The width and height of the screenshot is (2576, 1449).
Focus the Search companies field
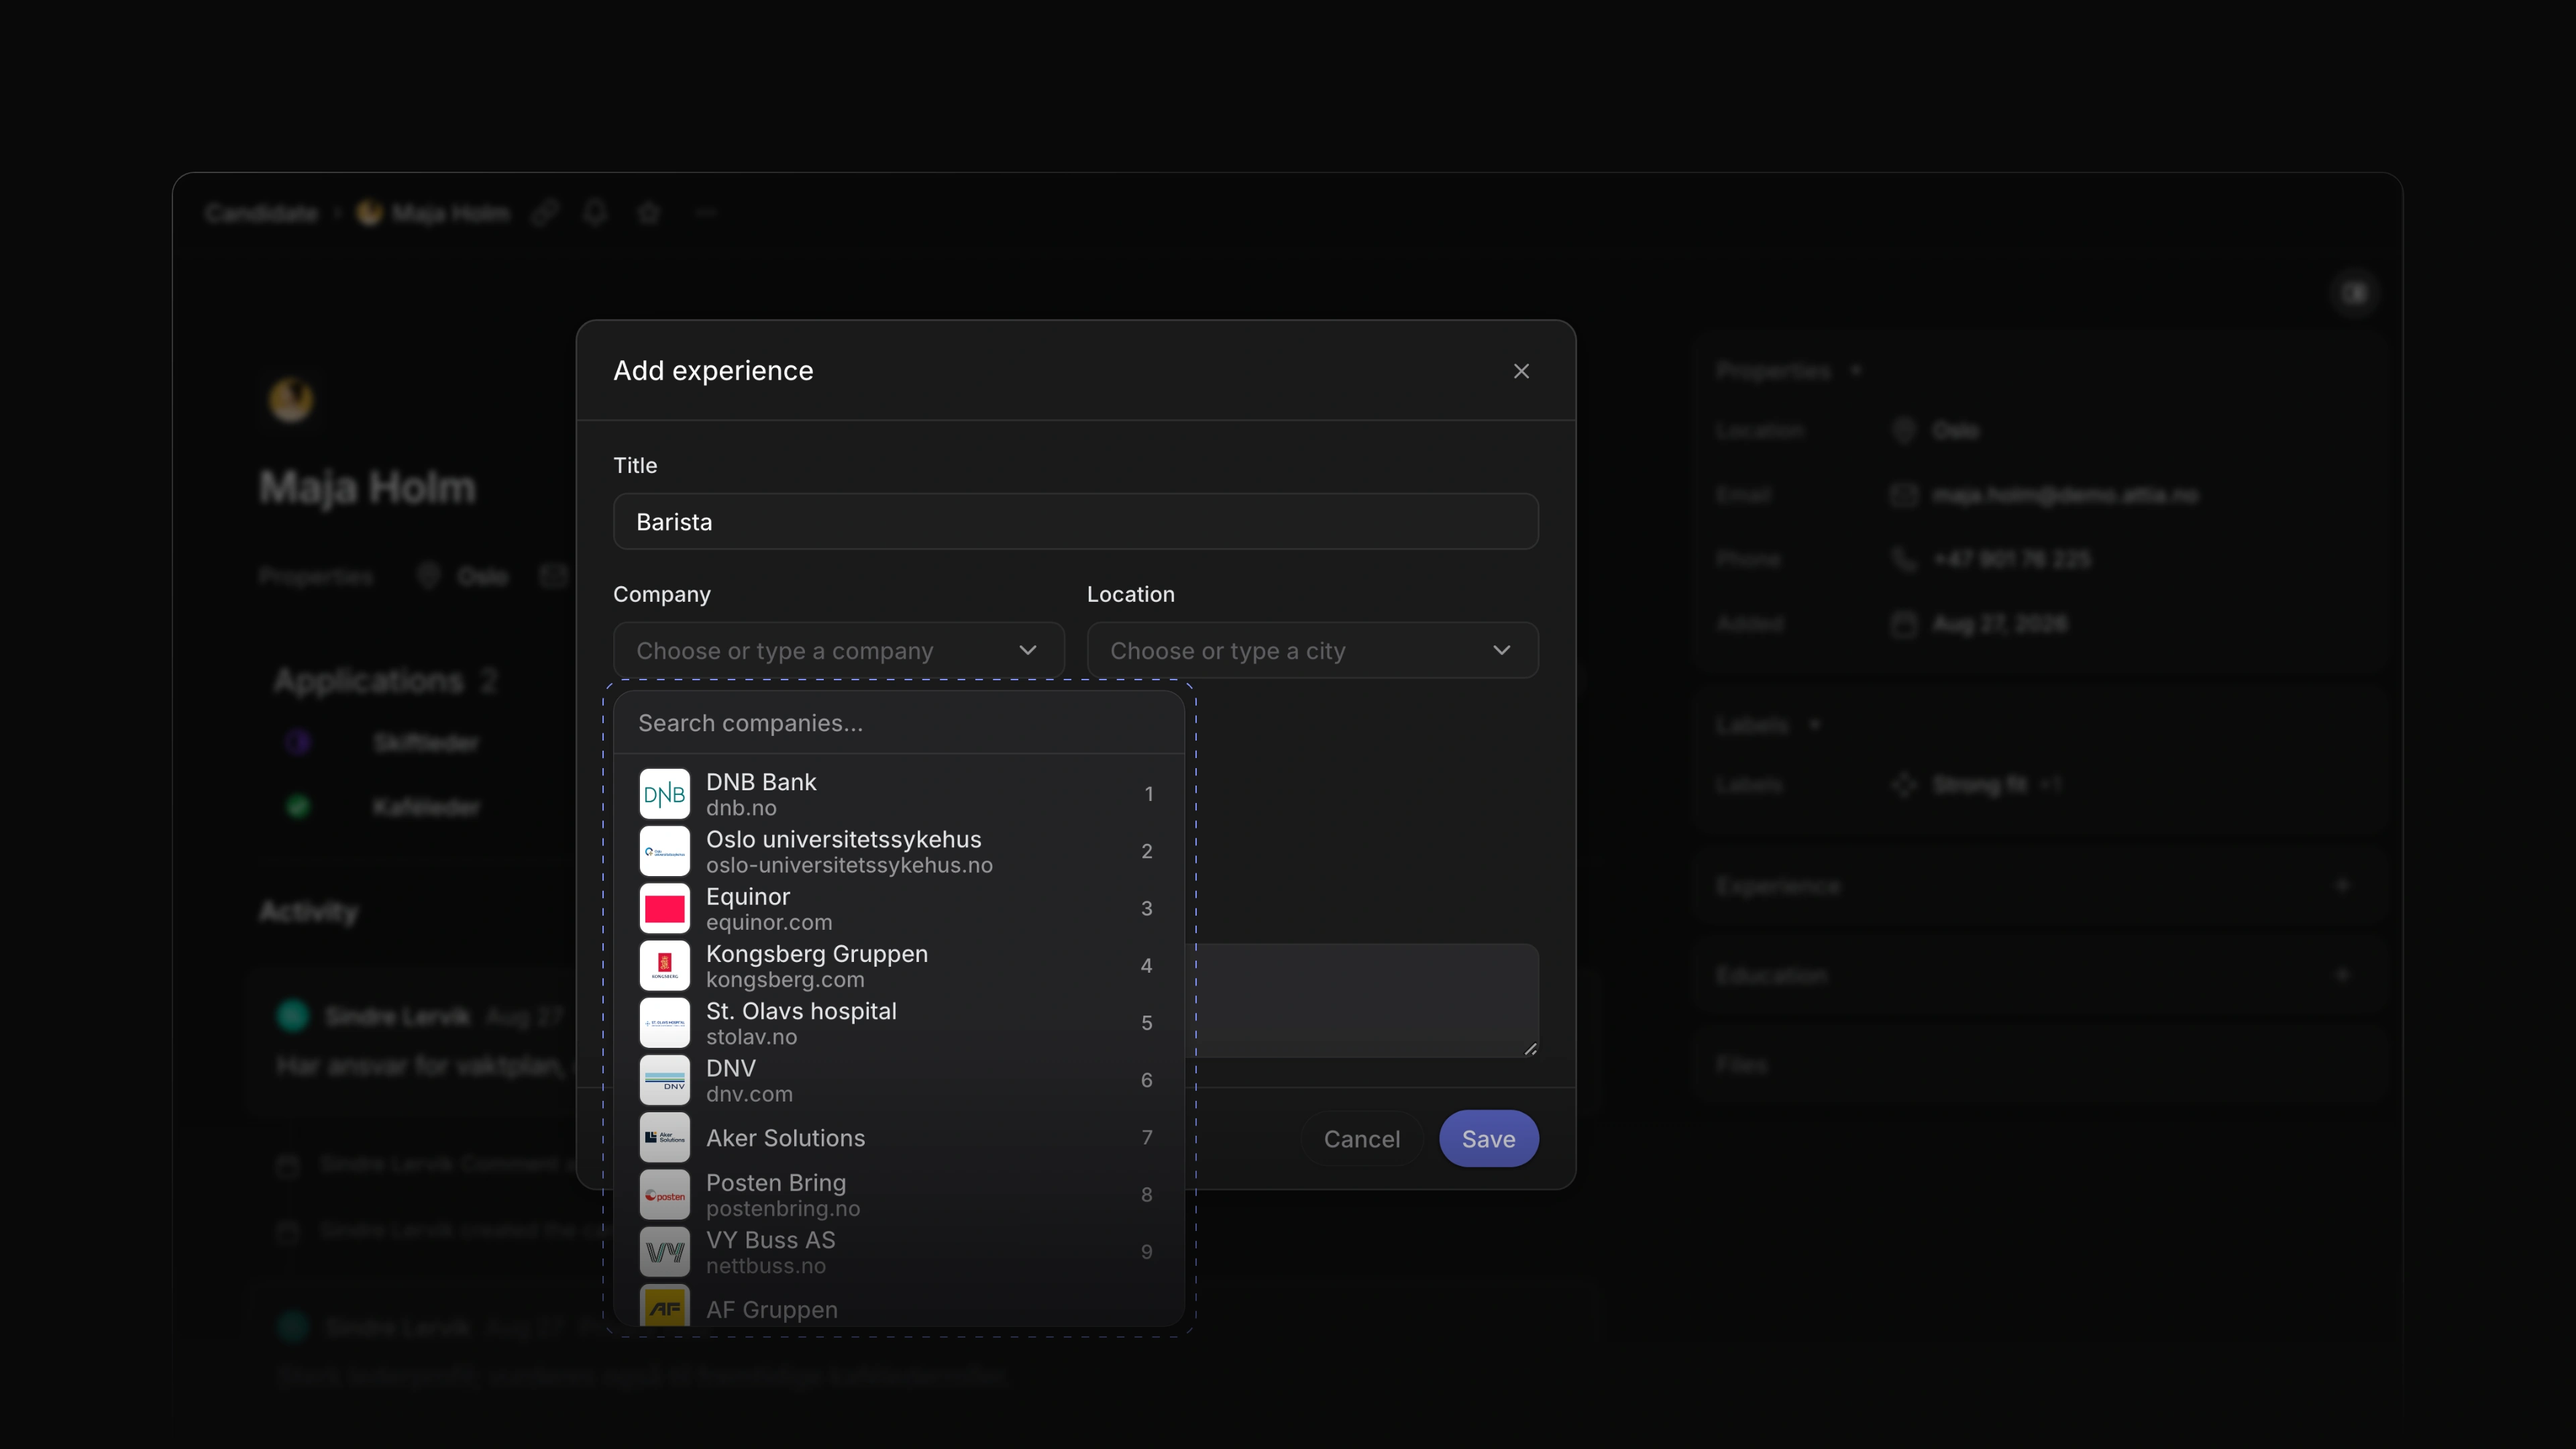click(x=899, y=723)
